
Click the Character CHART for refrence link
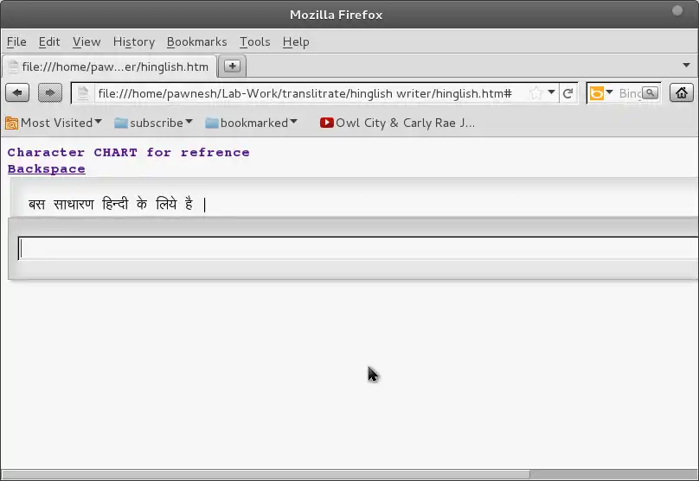point(128,152)
